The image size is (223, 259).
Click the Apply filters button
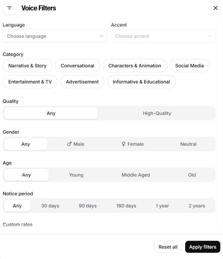coord(203,247)
